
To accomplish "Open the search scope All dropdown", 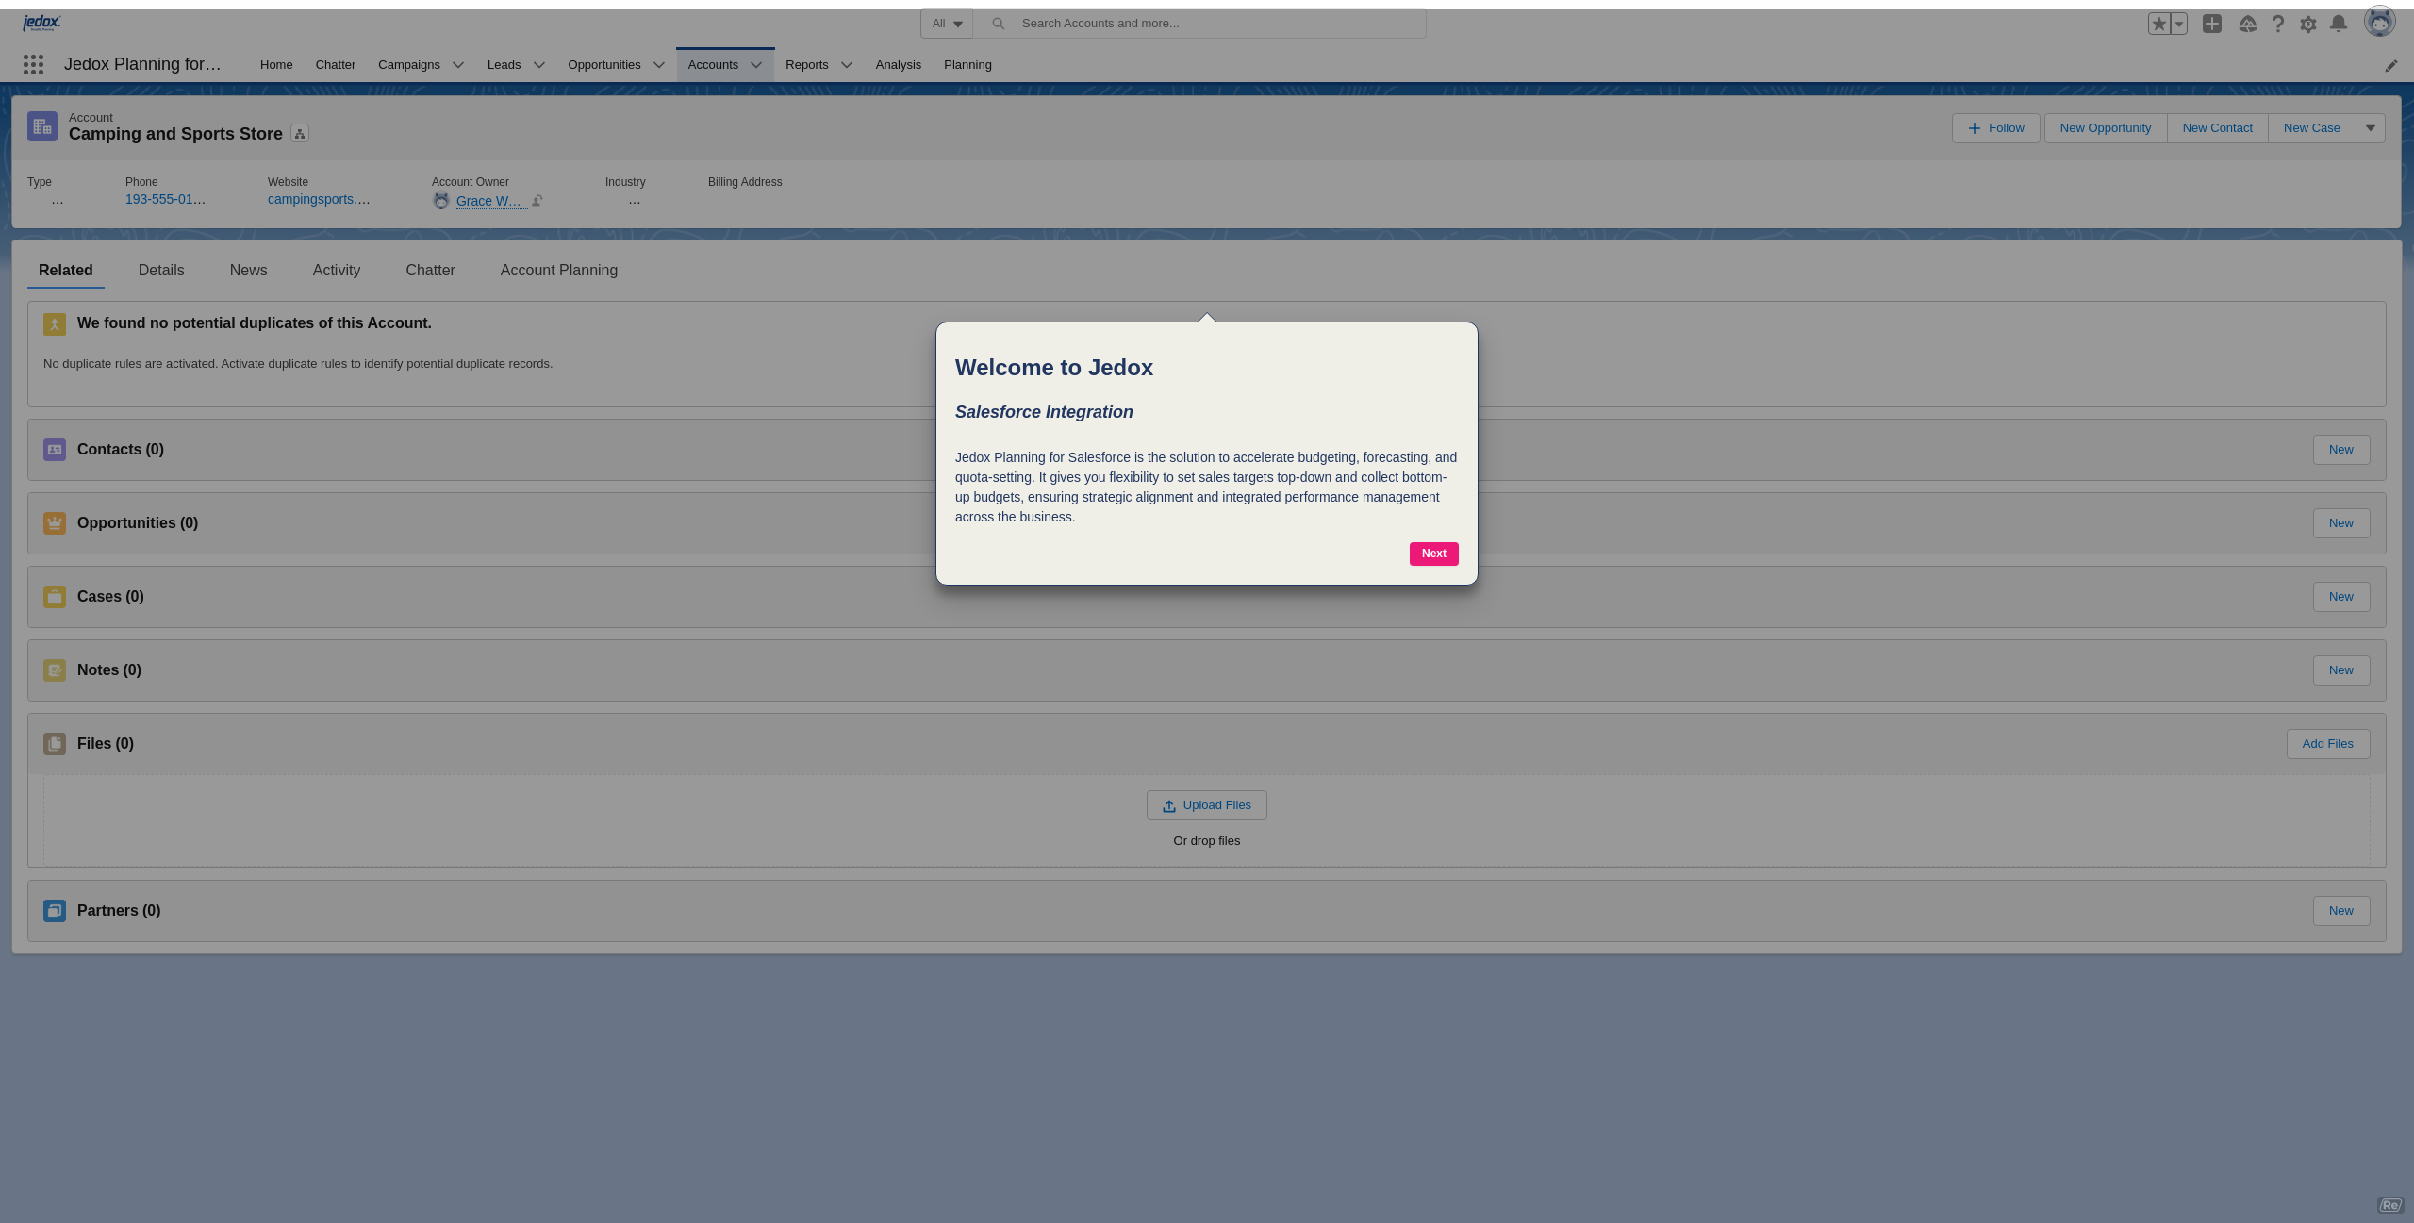I will 947,23.
